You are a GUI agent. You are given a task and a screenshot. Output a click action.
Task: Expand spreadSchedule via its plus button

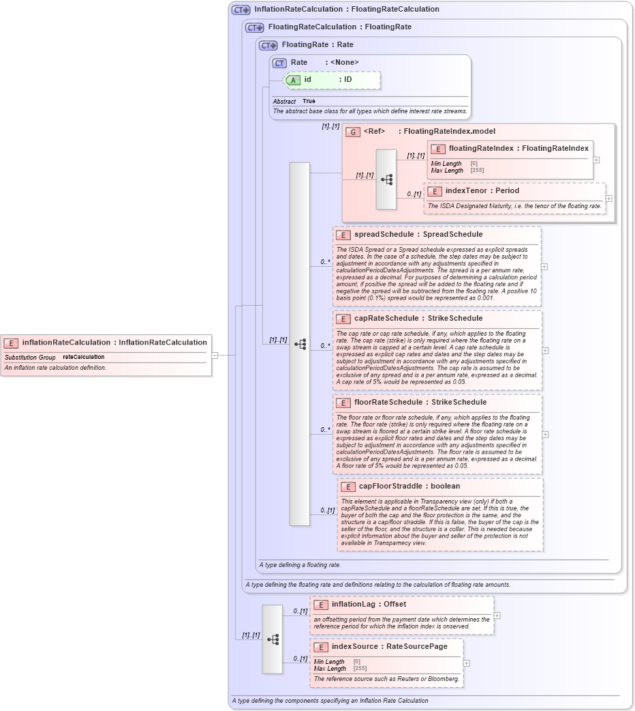pyautogui.click(x=544, y=266)
